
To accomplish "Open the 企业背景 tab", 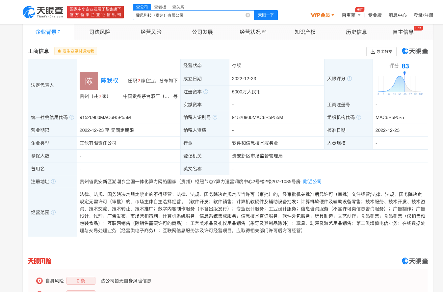I will click(48, 32).
